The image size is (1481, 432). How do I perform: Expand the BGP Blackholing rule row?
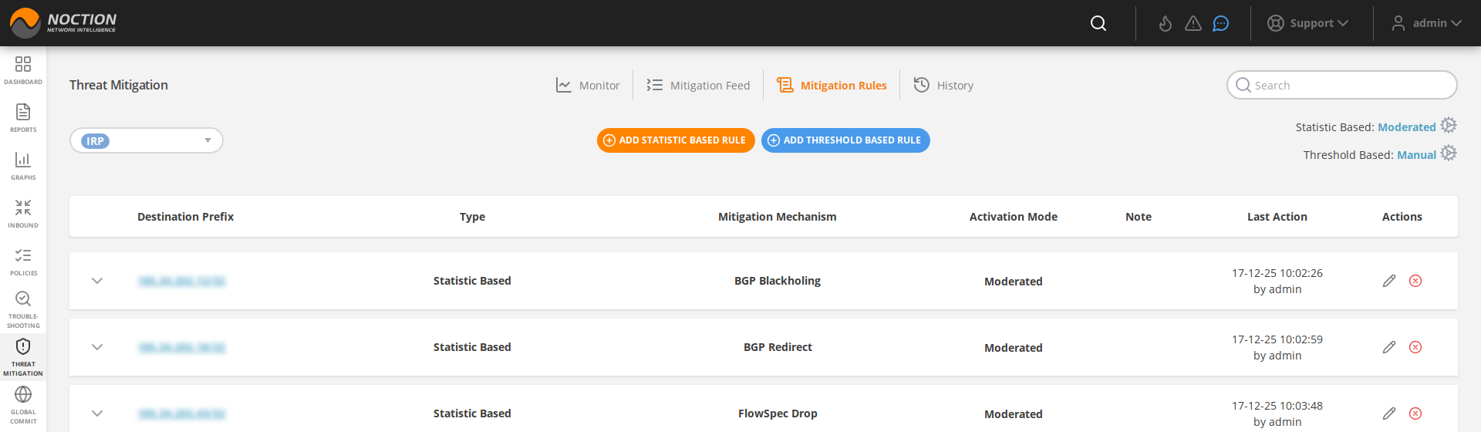(97, 281)
